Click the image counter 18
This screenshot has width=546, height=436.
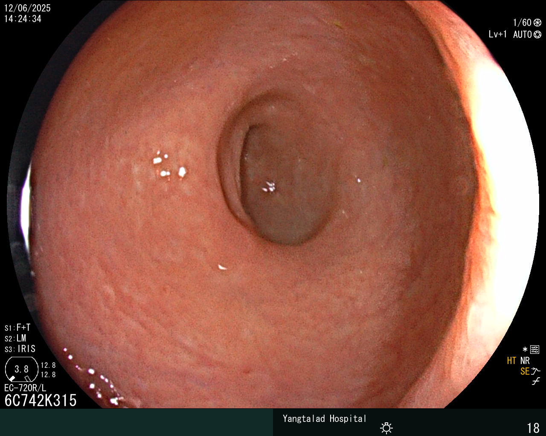click(533, 428)
